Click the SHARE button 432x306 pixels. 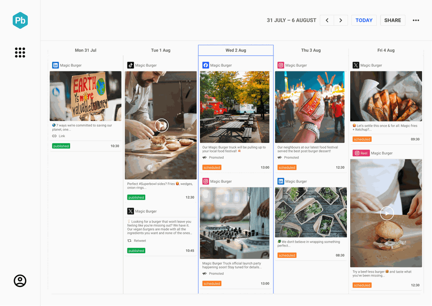(x=392, y=20)
